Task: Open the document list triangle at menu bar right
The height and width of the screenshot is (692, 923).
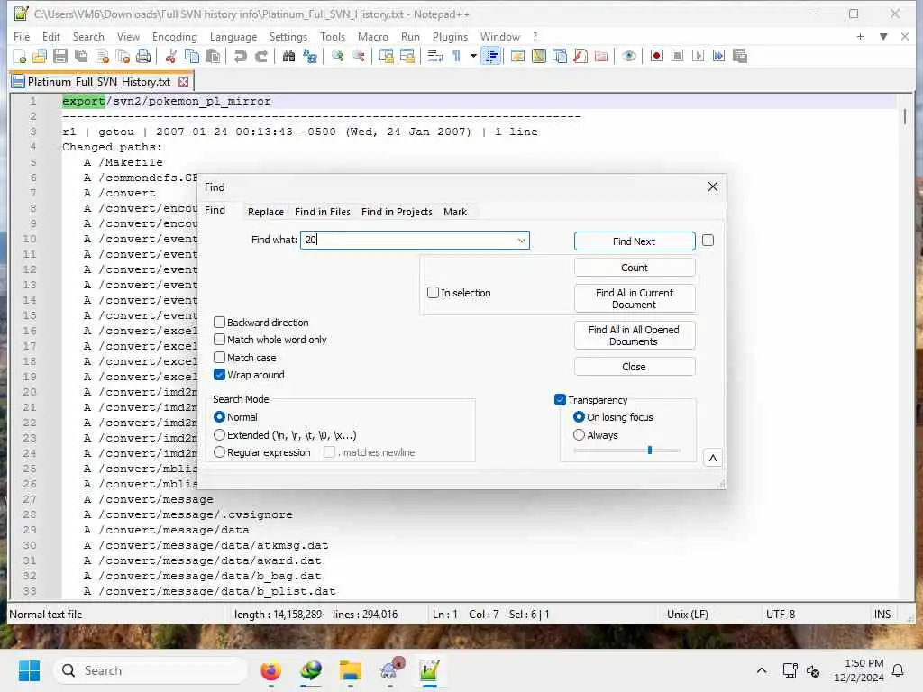Action: tap(883, 36)
